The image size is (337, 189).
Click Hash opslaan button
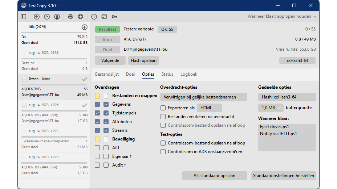click(143, 60)
